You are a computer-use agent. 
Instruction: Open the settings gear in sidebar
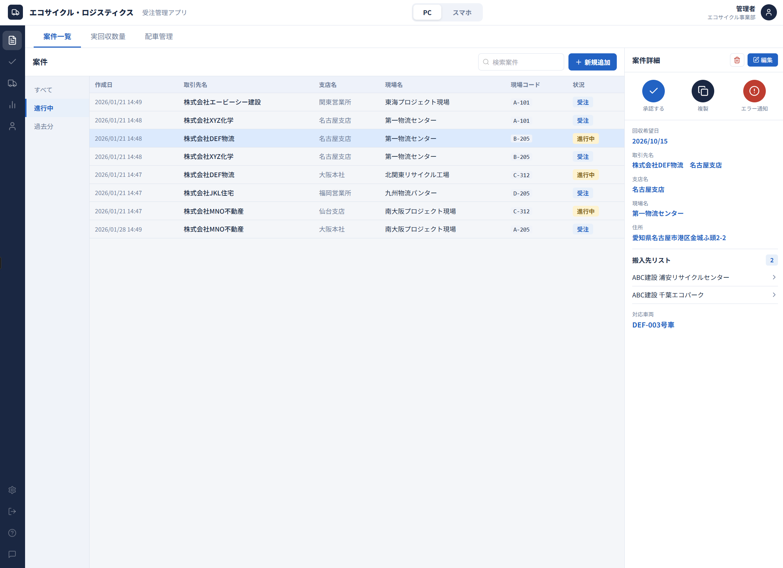pyautogui.click(x=12, y=490)
